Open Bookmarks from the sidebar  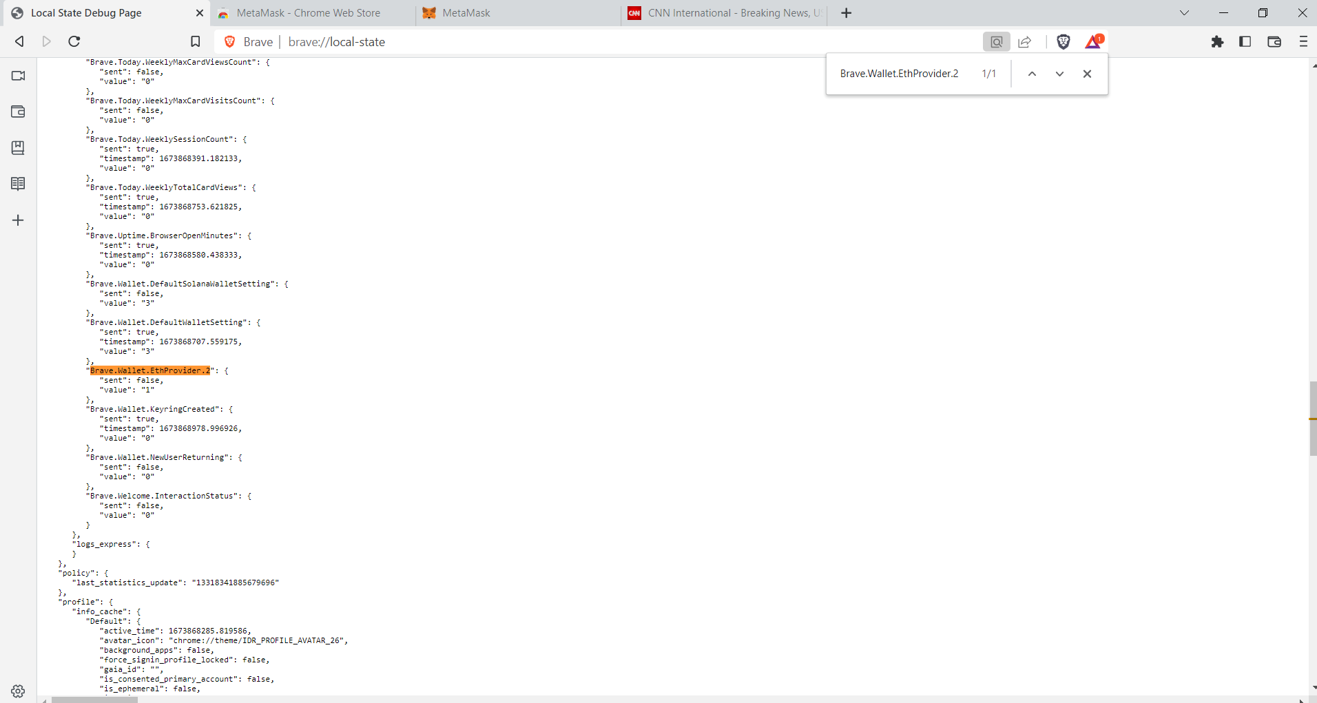[x=18, y=147]
